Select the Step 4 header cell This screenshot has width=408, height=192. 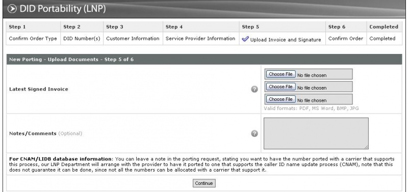tap(201, 27)
